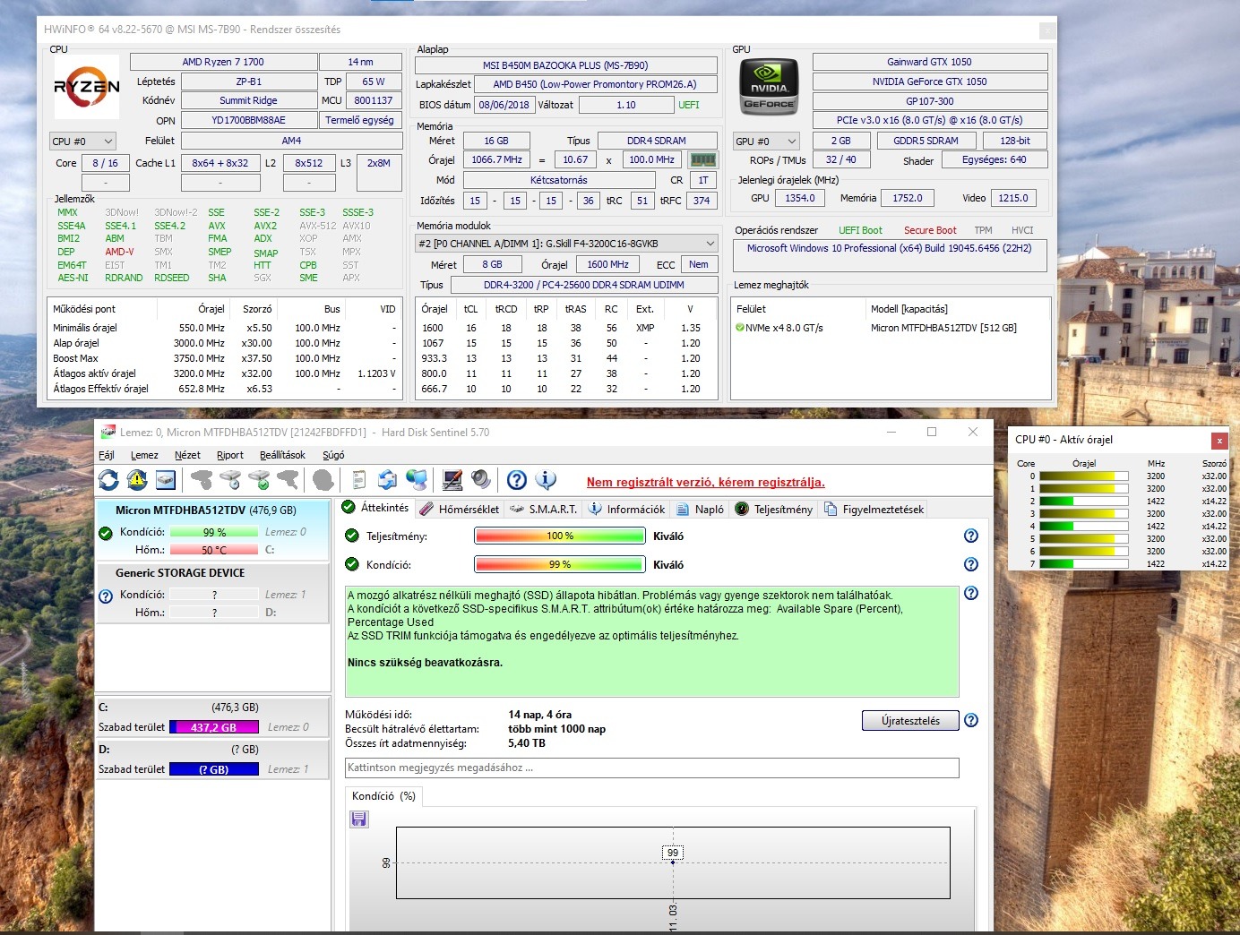Click the first grey disk test toolbar icon
The height and width of the screenshot is (935, 1240).
(x=202, y=480)
